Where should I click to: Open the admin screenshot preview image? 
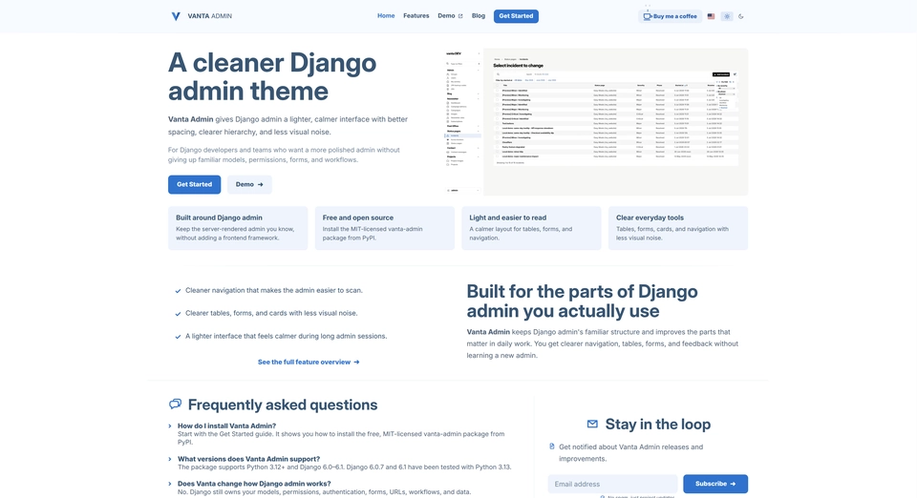596,122
